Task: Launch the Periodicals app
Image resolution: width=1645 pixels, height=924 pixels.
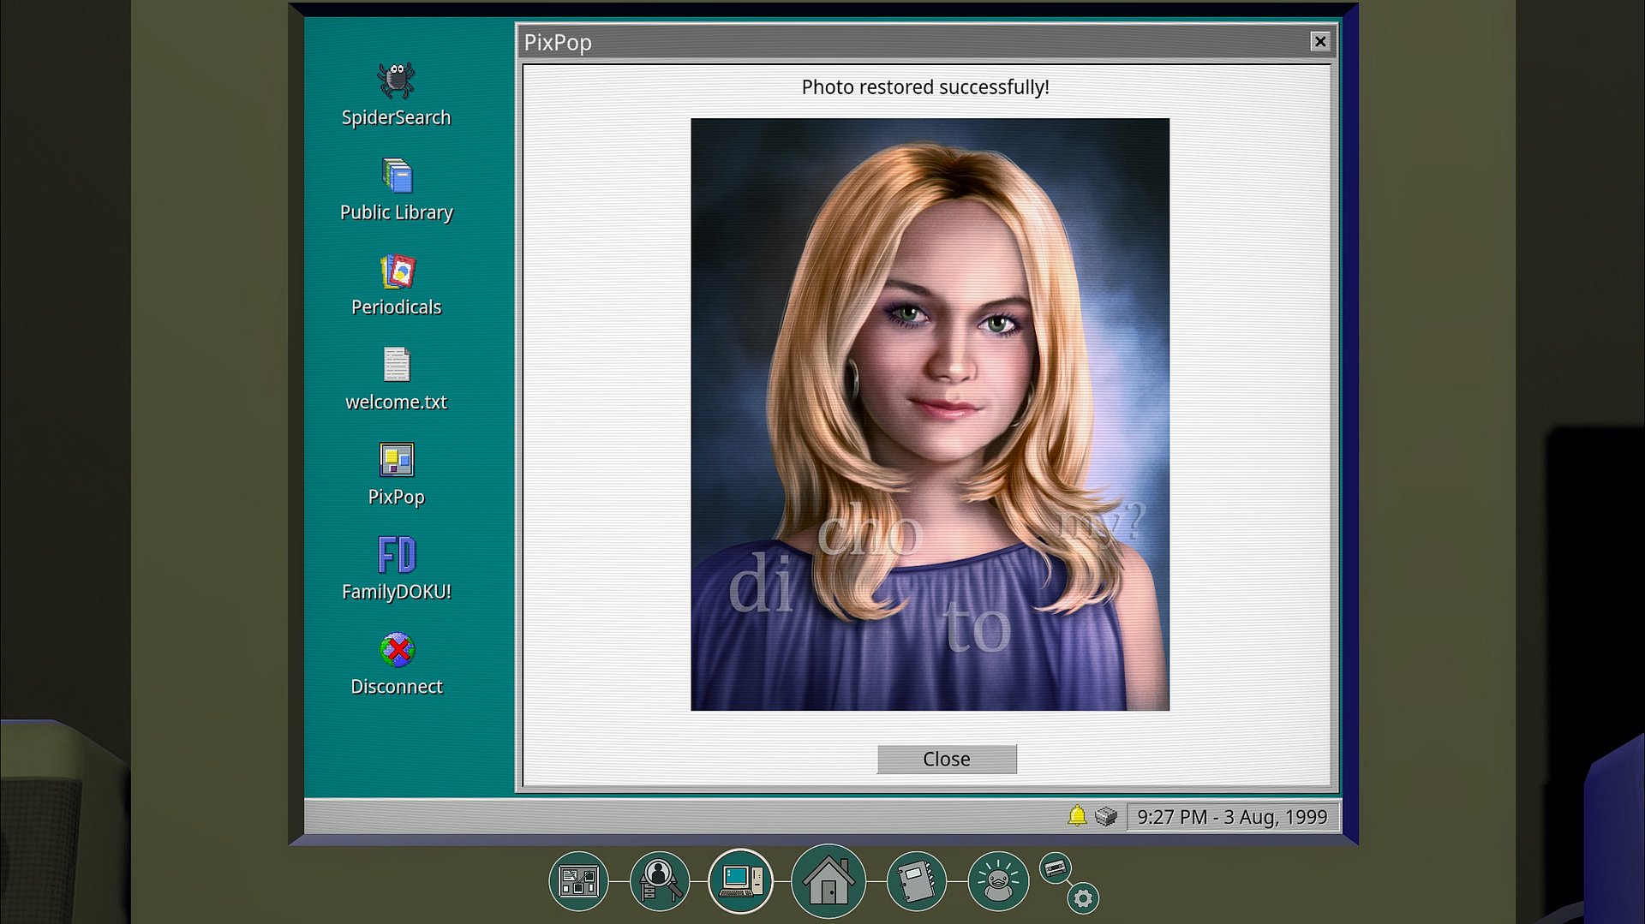Action: click(396, 272)
